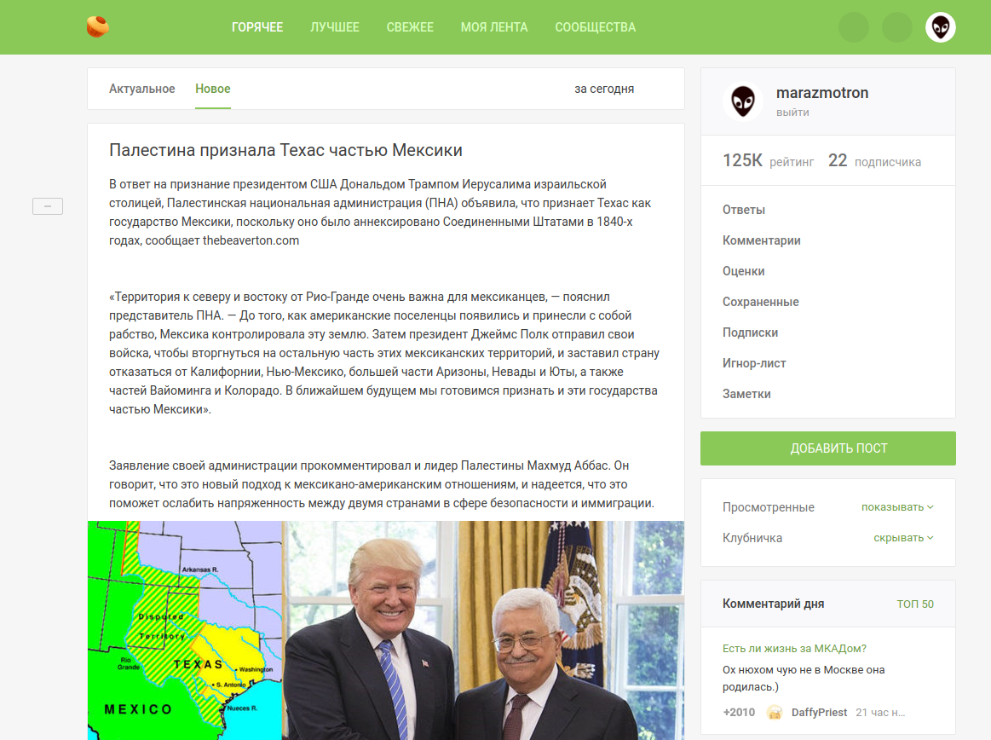Open Сохраненные in the profile menu
Screen dimensions: 991x740
(x=761, y=302)
